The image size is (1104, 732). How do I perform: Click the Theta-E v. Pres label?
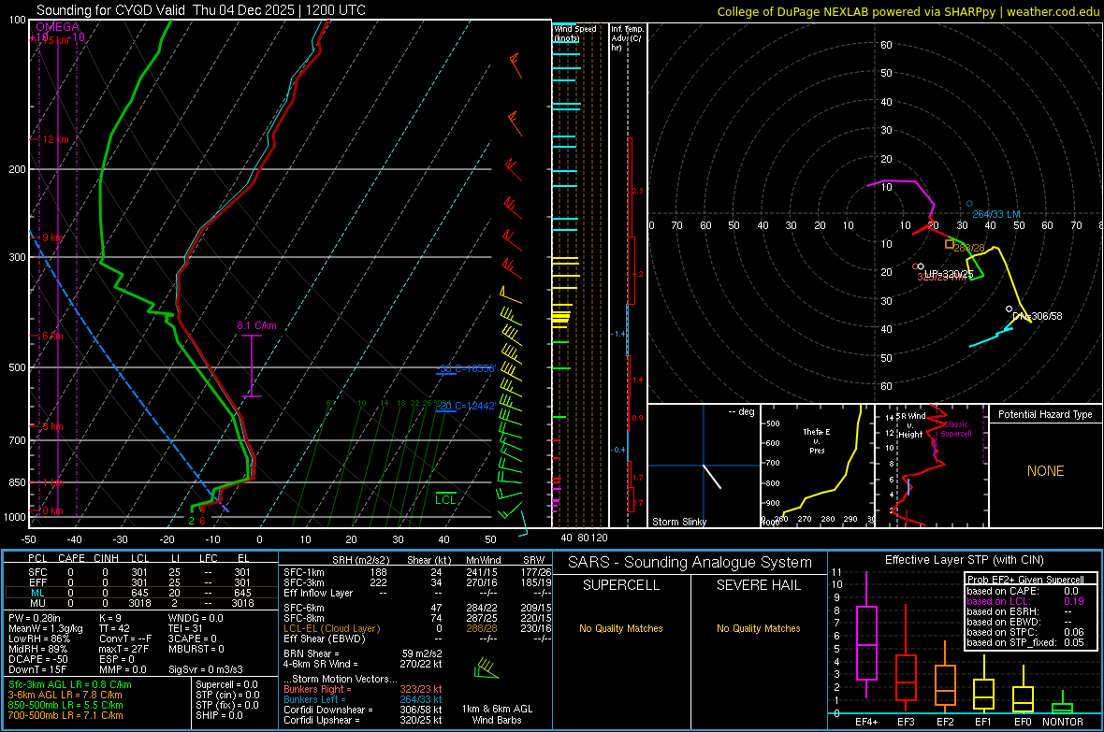tap(817, 440)
